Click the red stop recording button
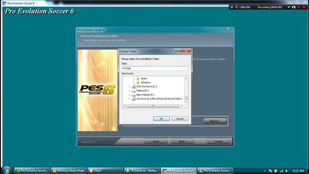 304,7
